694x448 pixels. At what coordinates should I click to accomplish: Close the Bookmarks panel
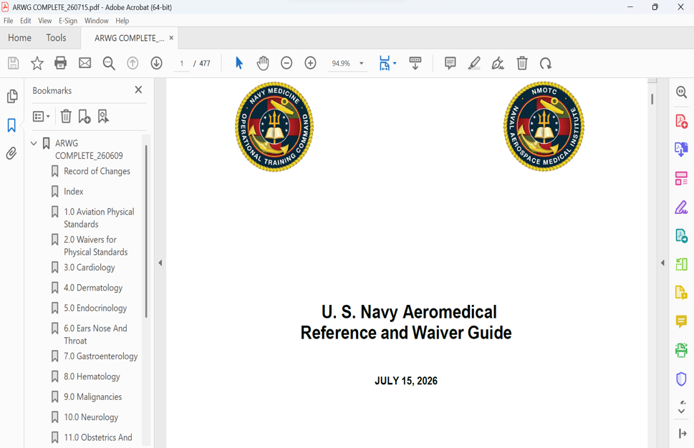(x=138, y=89)
